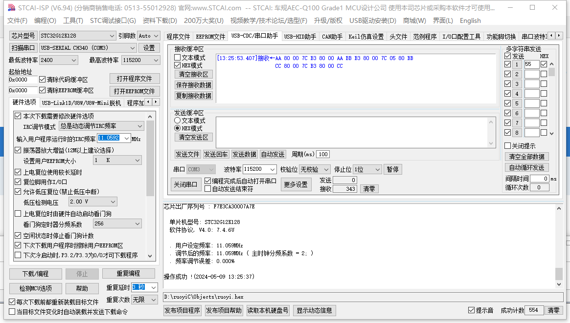Click 下载/编程 button

[x=35, y=274]
